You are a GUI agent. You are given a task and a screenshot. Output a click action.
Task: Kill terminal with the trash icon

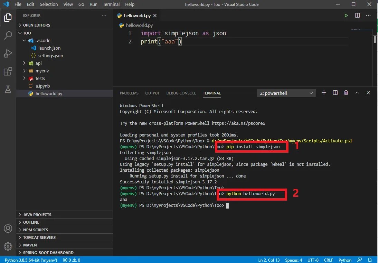(x=346, y=93)
